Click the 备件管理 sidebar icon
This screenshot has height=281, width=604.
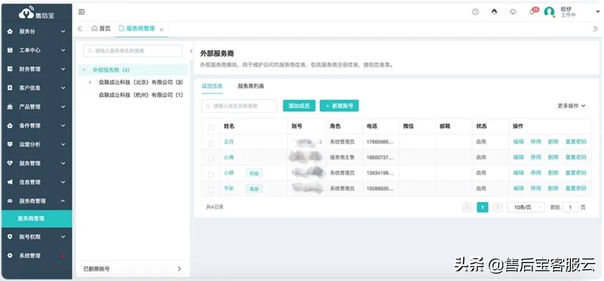[10, 125]
